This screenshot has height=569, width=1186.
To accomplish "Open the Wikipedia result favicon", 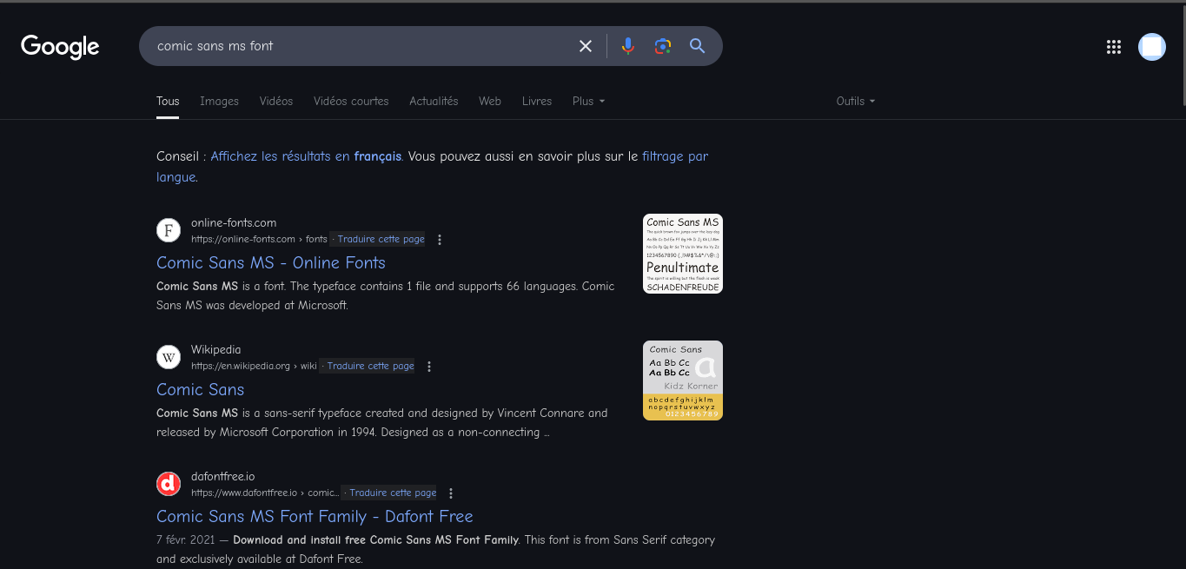I will click(x=169, y=358).
